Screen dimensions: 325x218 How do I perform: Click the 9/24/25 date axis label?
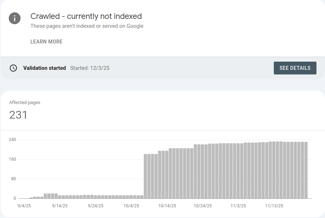point(96,206)
